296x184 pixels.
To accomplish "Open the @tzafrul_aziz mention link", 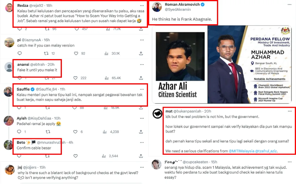I will [265, 151].
